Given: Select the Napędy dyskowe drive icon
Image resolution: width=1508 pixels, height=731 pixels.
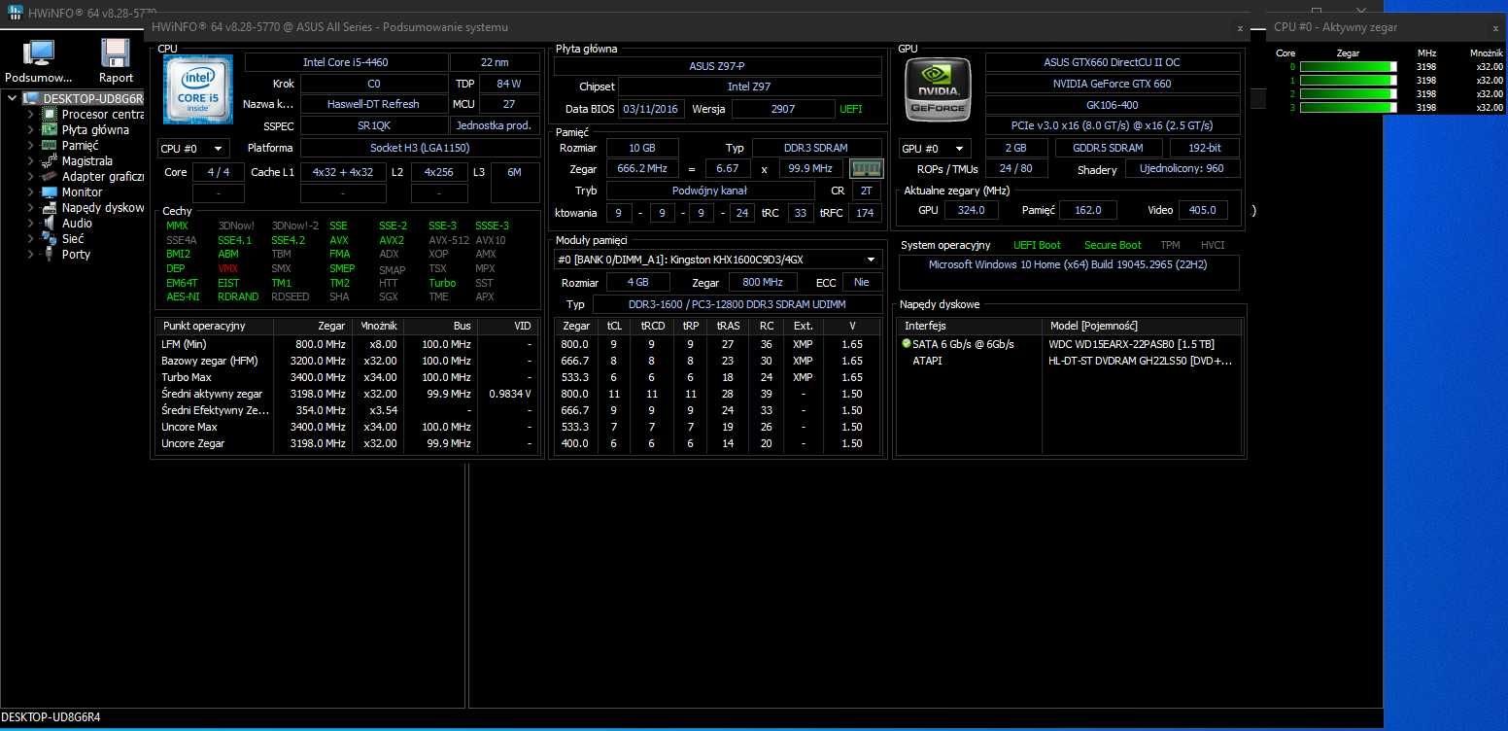Looking at the screenshot, I should click(x=50, y=207).
